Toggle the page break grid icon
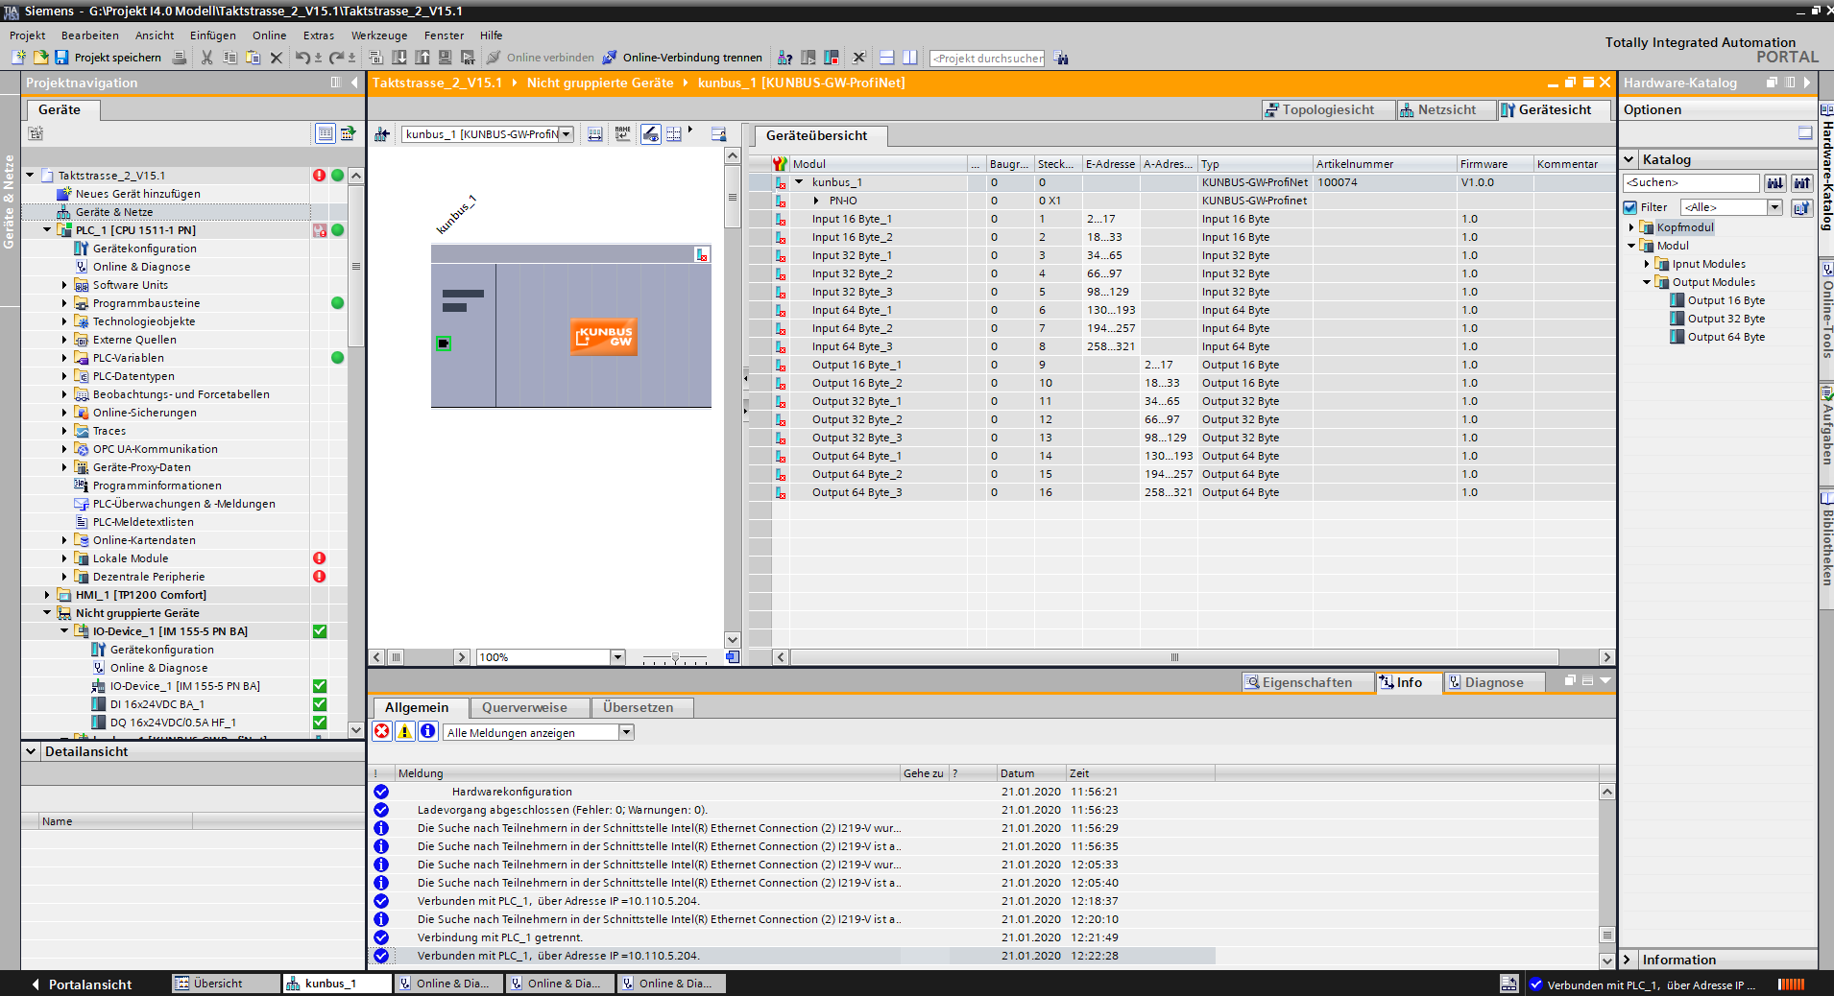 coord(674,134)
